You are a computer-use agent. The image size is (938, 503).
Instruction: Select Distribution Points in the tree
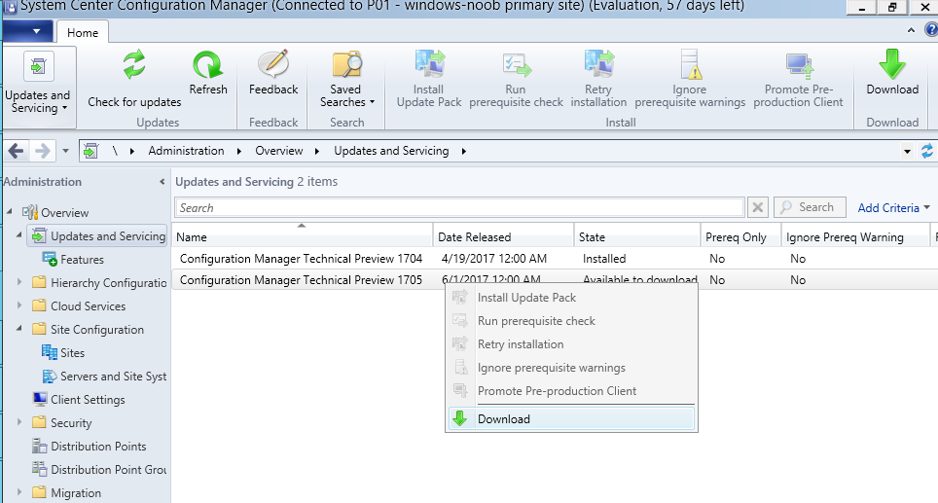pos(98,447)
